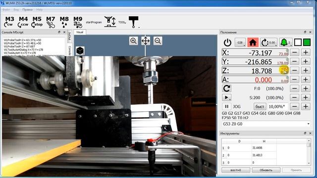Jog Z axis plus
The image size is (317, 178).
coord(306,70)
